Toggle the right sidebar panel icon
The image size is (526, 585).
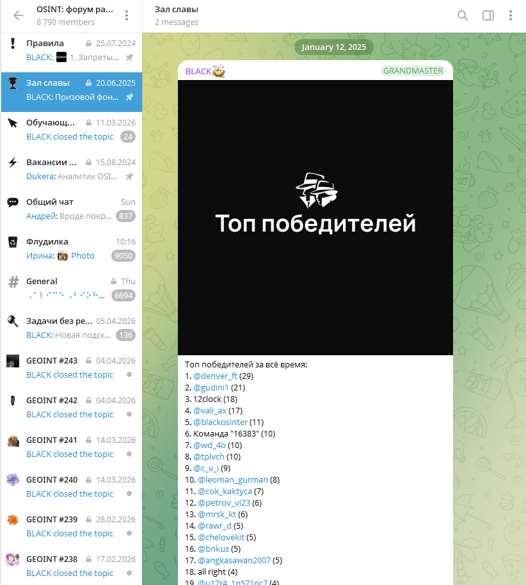(488, 16)
